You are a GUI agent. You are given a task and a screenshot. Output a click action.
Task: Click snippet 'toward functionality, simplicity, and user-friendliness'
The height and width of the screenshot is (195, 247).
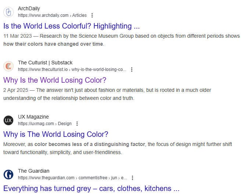click(62, 152)
